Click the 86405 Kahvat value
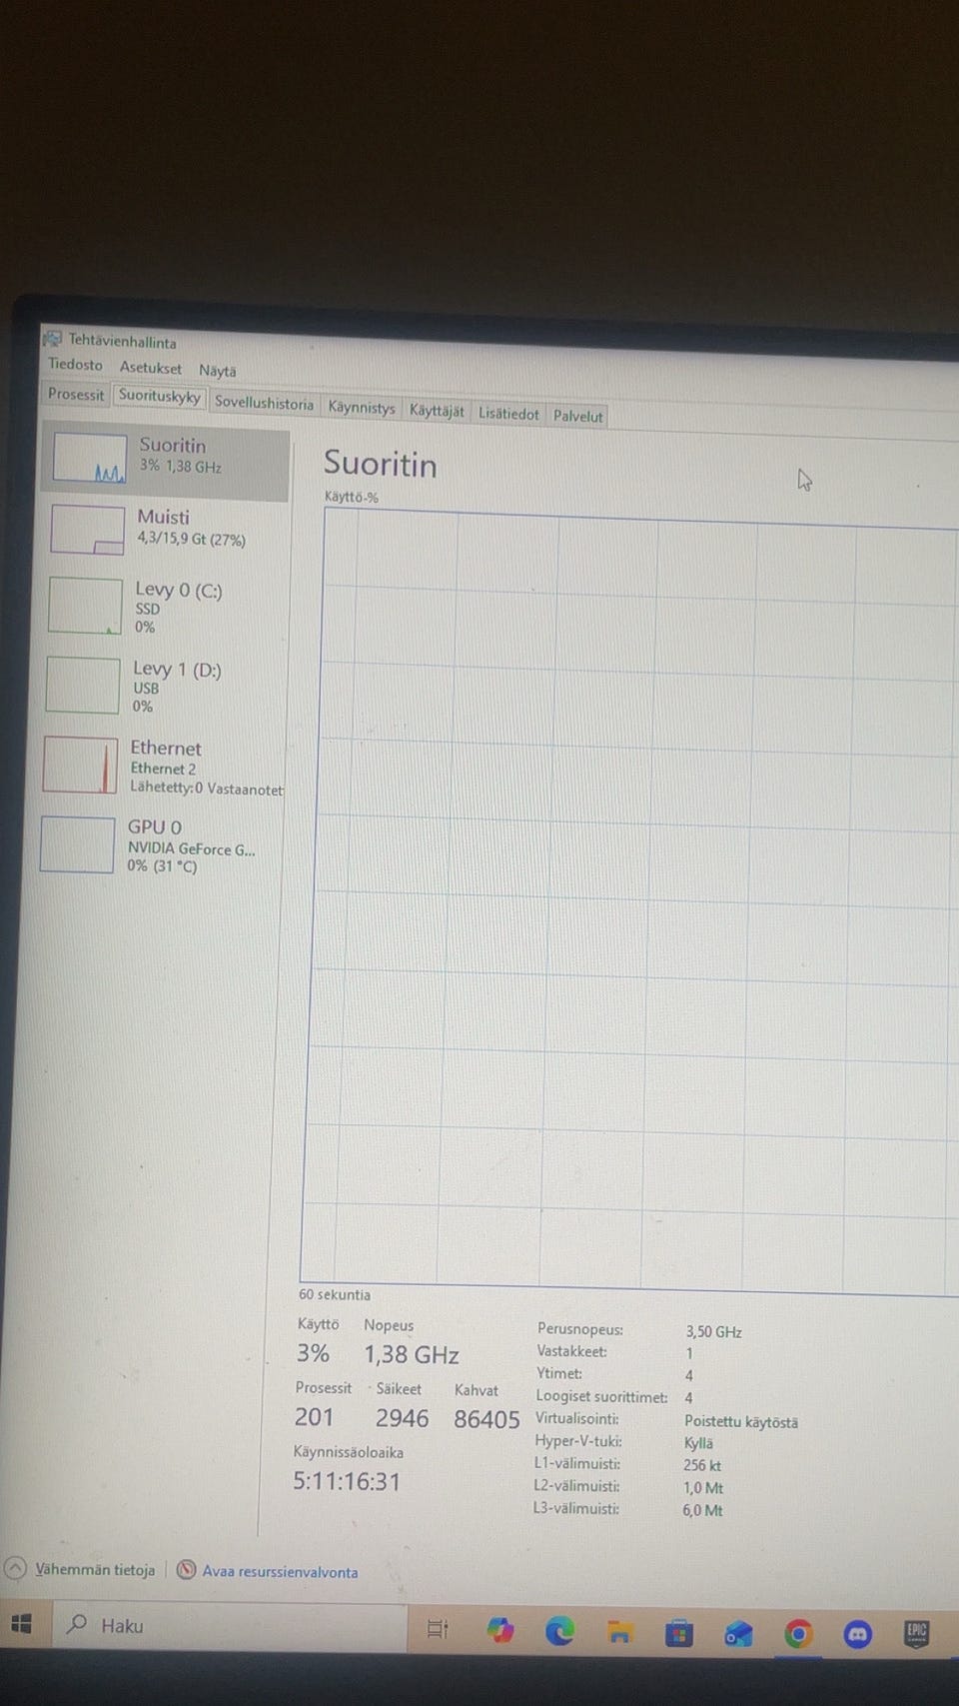This screenshot has width=959, height=1706. [x=486, y=1419]
